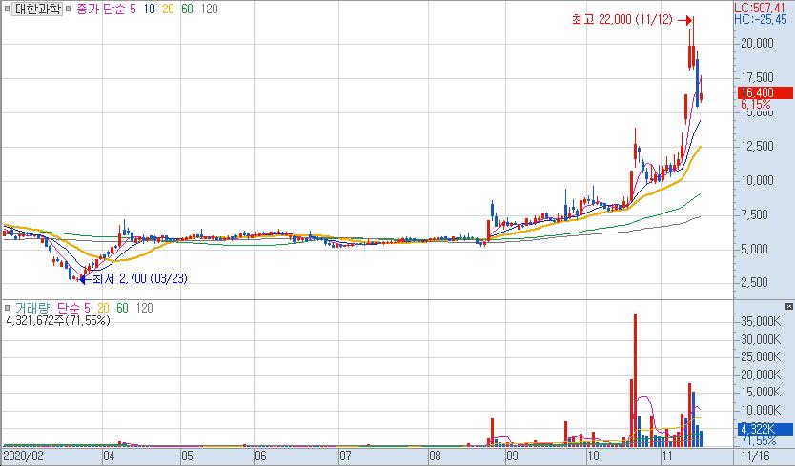Click the 20,000K volume axis label

point(761,375)
